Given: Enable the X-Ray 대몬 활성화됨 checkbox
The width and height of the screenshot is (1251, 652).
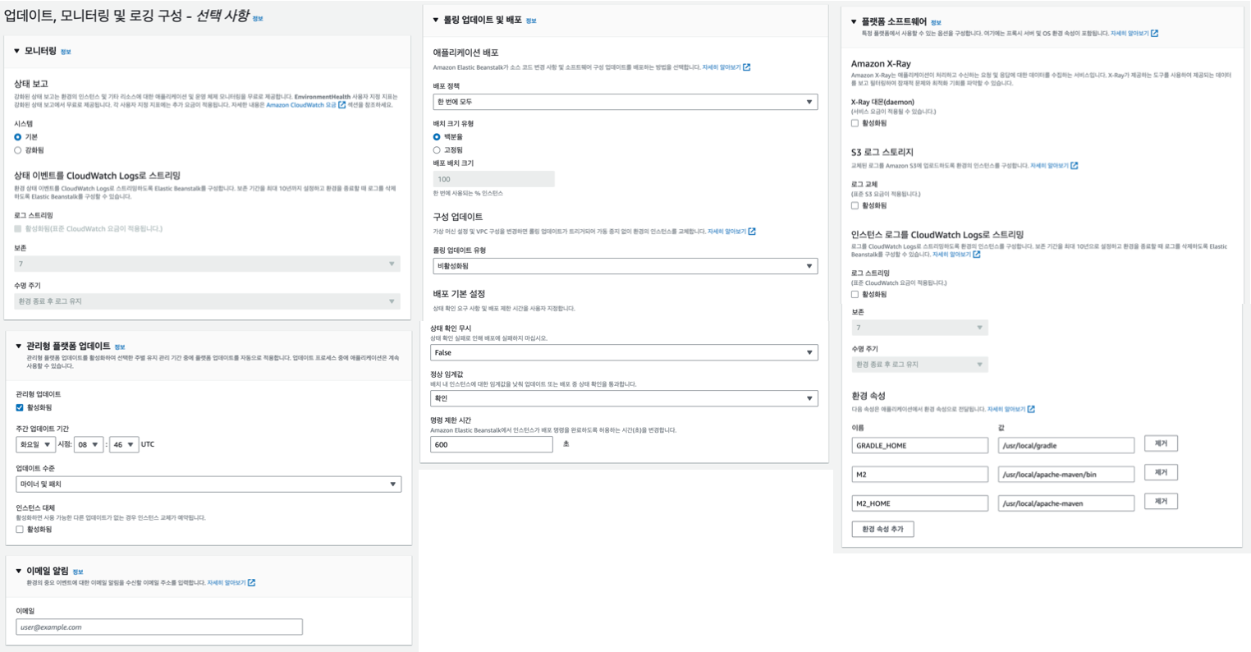Looking at the screenshot, I should coord(855,123).
